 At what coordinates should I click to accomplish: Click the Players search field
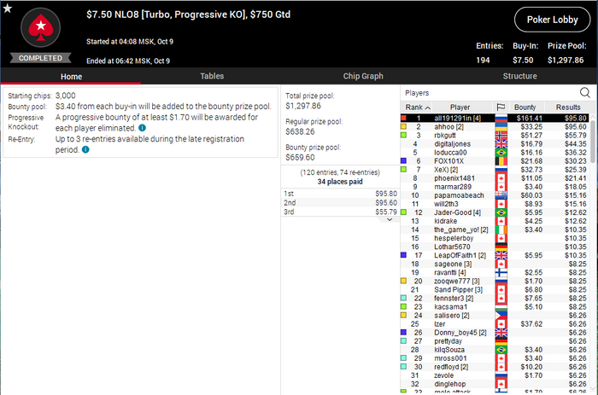click(x=490, y=93)
